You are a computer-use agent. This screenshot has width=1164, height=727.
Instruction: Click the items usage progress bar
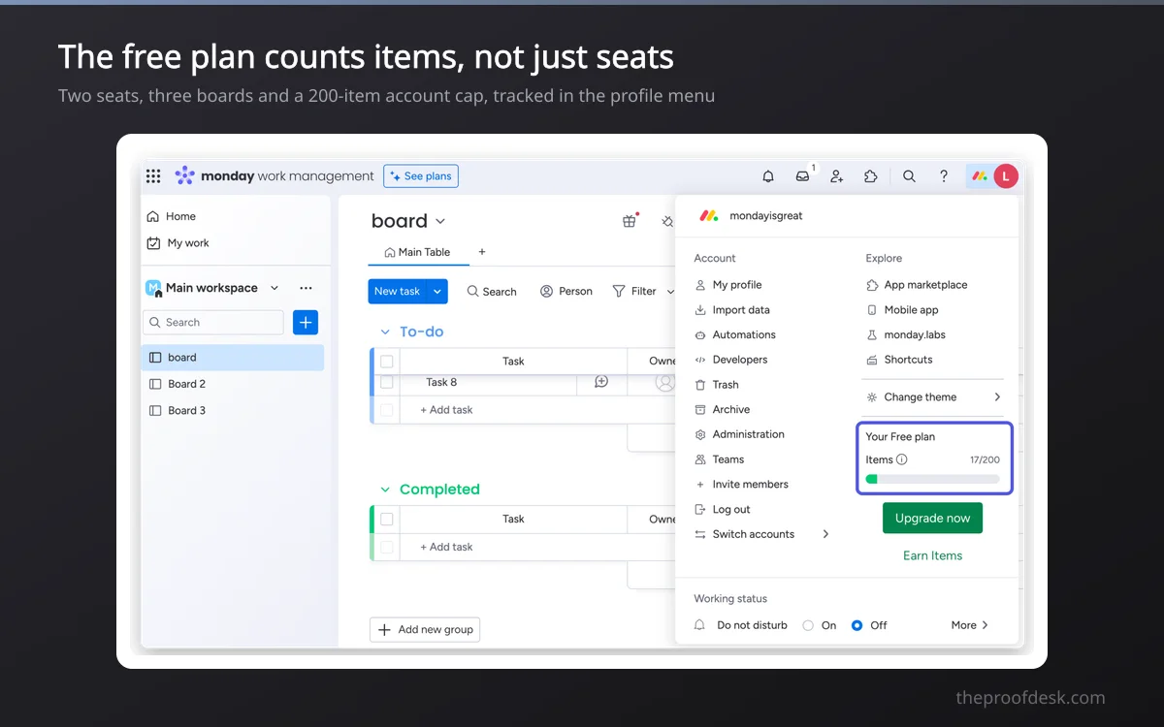click(932, 479)
